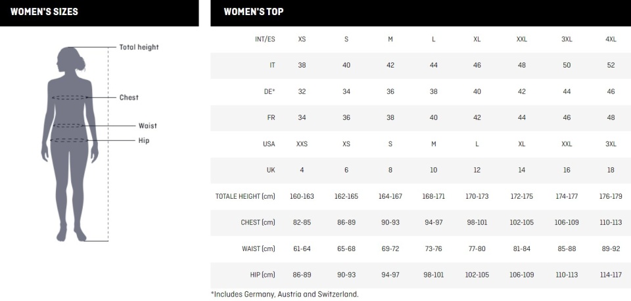Select the XS size in INT/ES row
This screenshot has height=301, width=631.
tap(302, 39)
